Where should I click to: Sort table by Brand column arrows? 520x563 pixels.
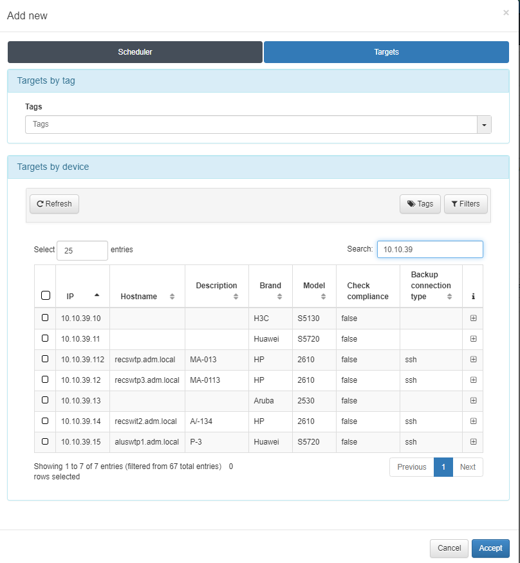point(279,297)
